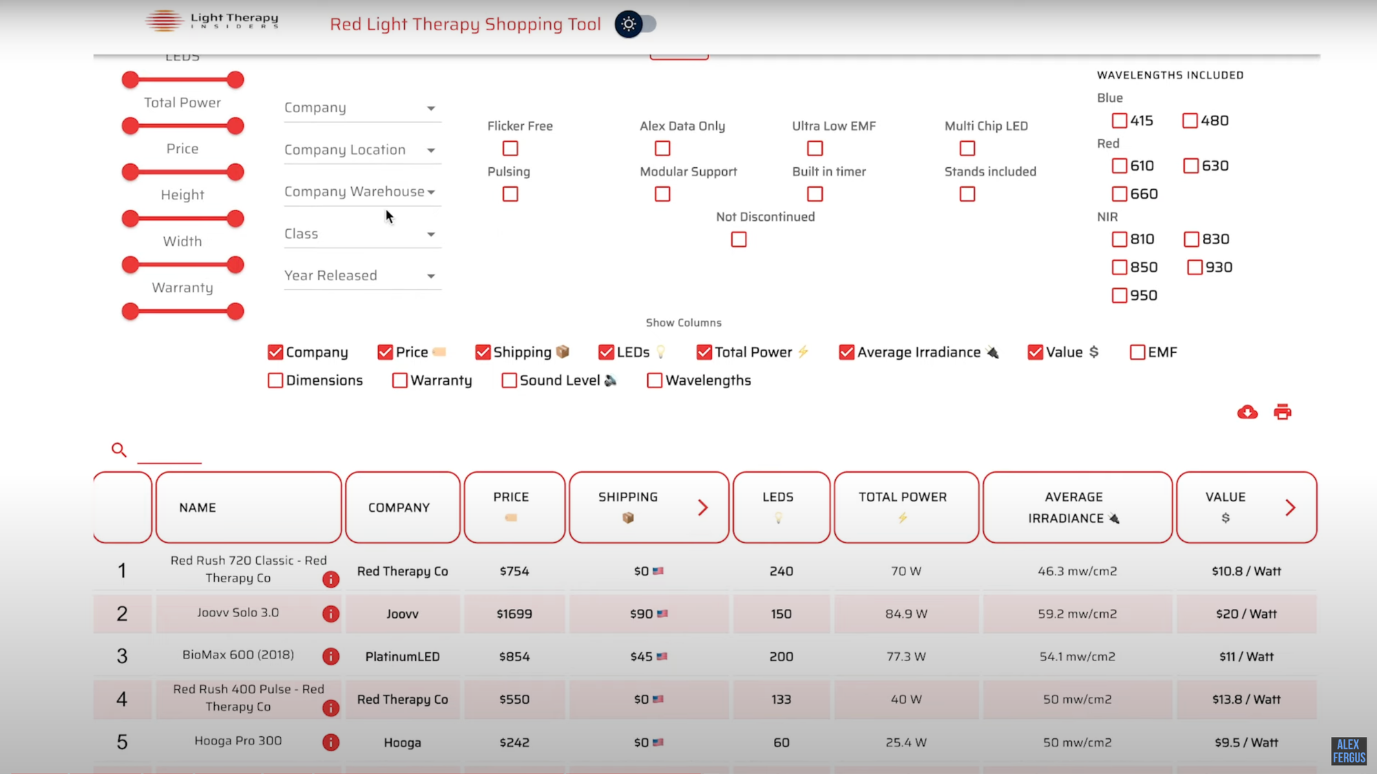Open info icon for BioMax 600 (2018)
The image size is (1377, 774).
tap(330, 656)
